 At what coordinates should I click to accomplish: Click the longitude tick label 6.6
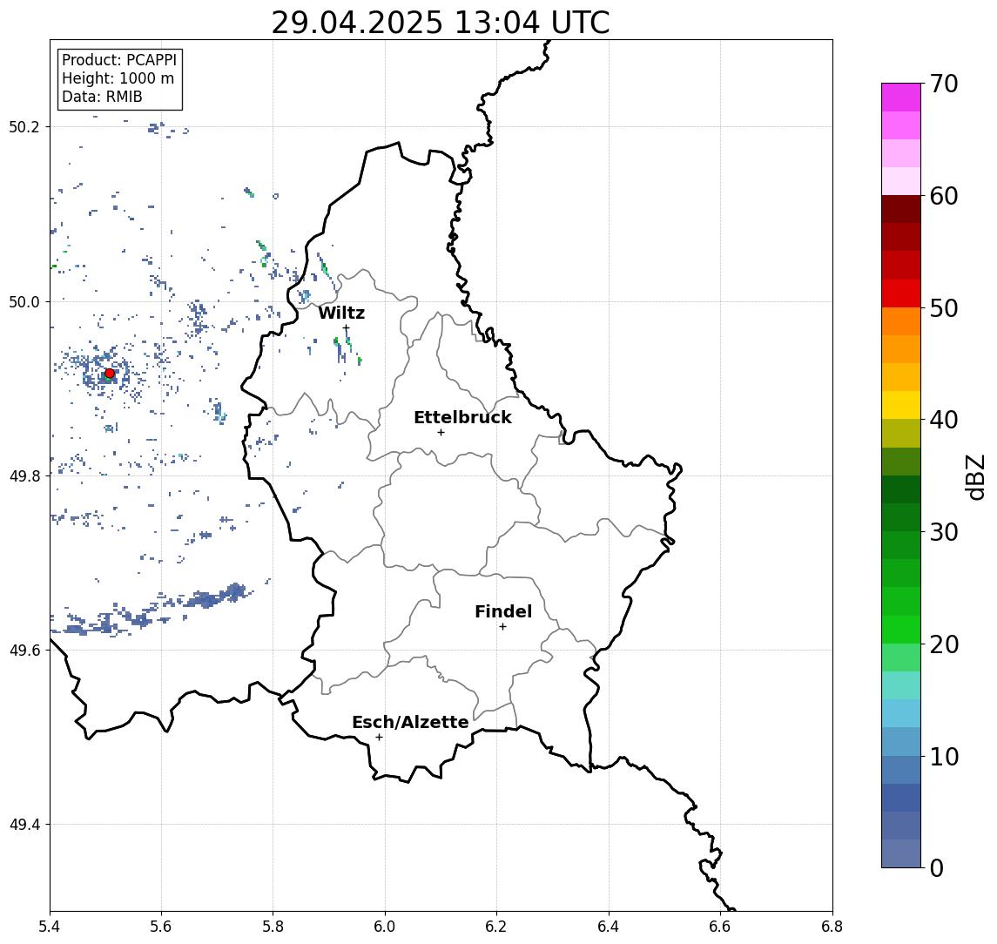click(720, 927)
